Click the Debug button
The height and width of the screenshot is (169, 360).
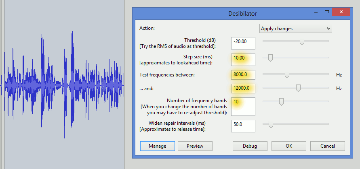250,146
